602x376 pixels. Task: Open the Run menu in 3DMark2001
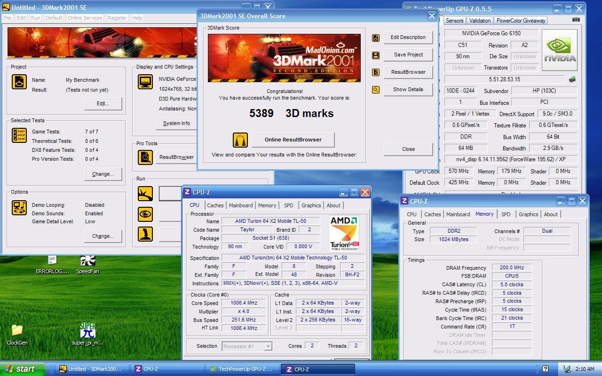(x=35, y=18)
